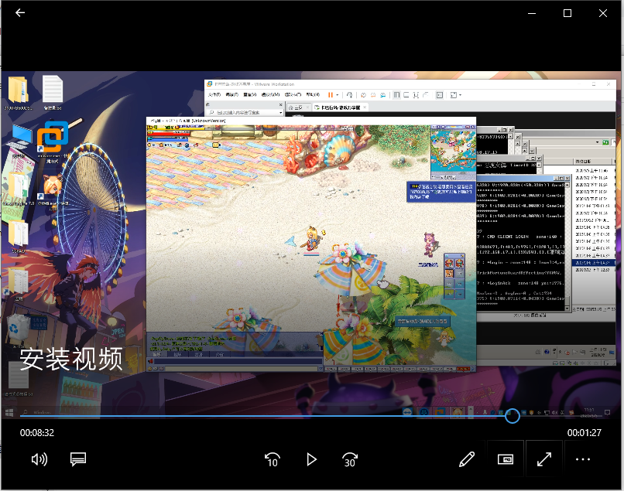Switch to mini view mode
Image resolution: width=624 pixels, height=491 pixels.
click(505, 459)
